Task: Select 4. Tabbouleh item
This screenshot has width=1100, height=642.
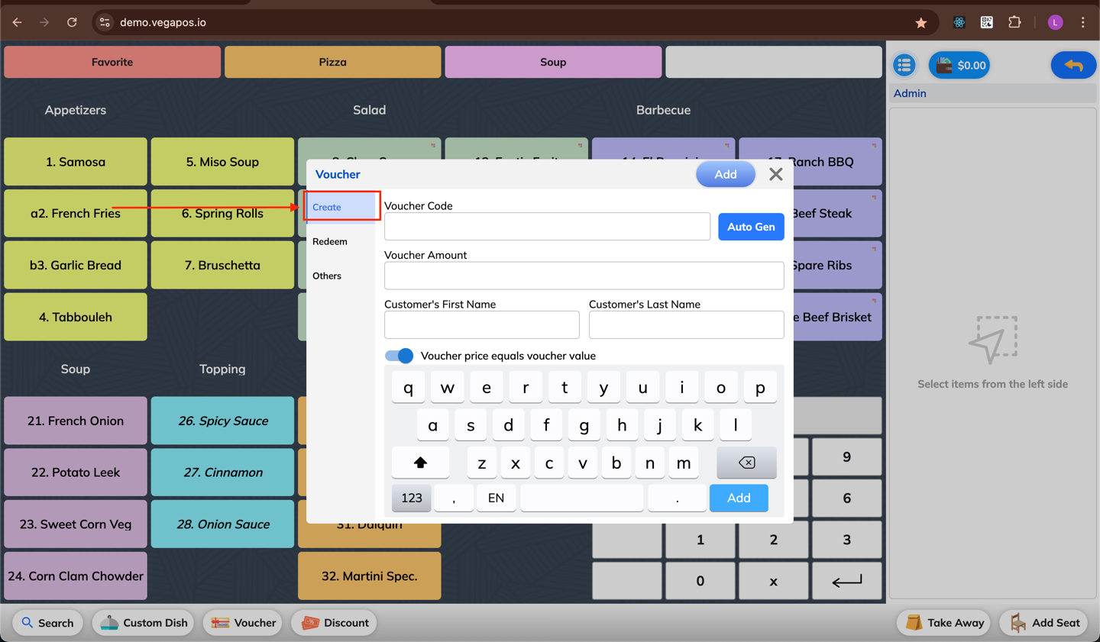Action: tap(76, 317)
